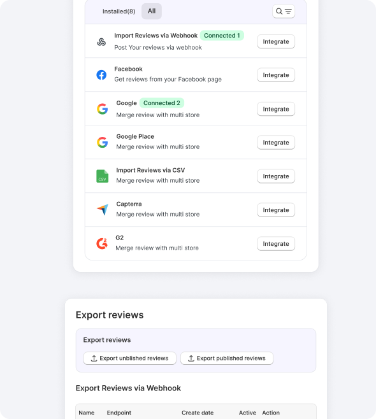The width and height of the screenshot is (376, 419).
Task: Click the Google Place logo icon
Action: (x=102, y=143)
